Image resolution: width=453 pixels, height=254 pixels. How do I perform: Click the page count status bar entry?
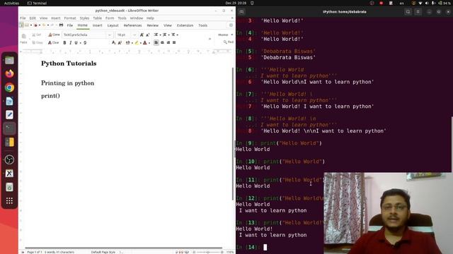35,252
